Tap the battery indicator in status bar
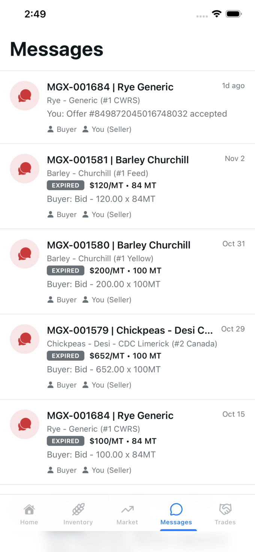The width and height of the screenshot is (255, 552). pos(233,13)
